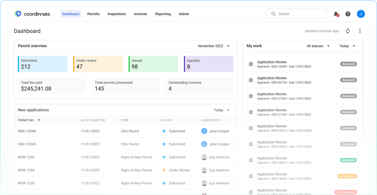Select the ROW 1234 permit number
Viewport: 377px width, 195px height.
(26, 170)
